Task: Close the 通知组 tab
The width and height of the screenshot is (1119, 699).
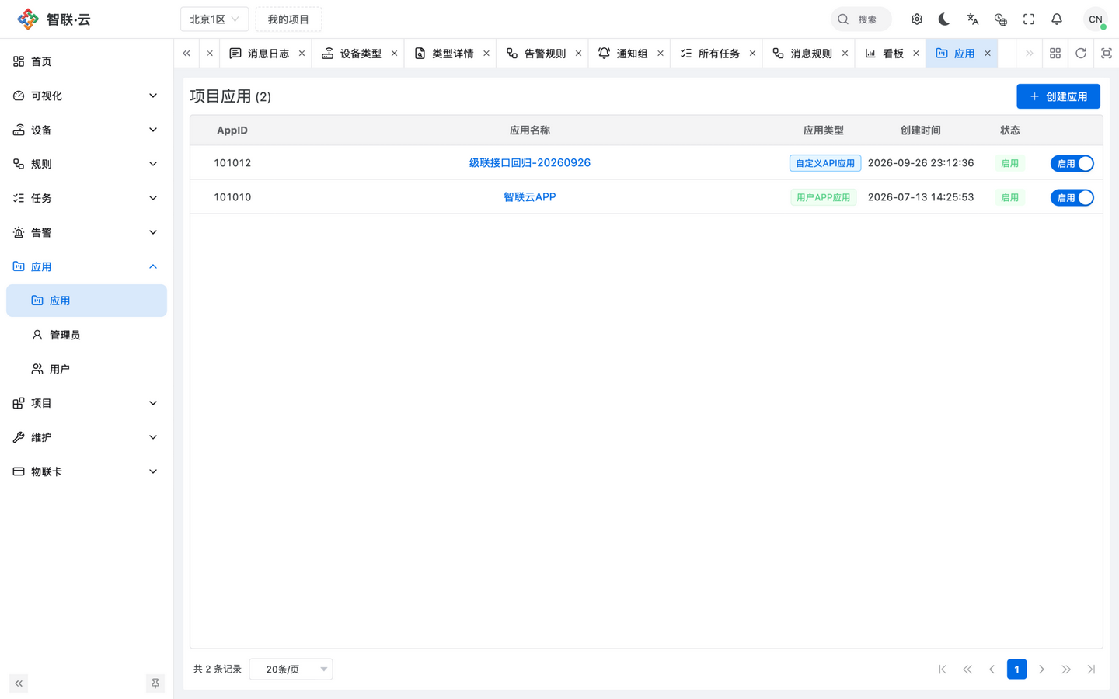Action: click(x=661, y=54)
